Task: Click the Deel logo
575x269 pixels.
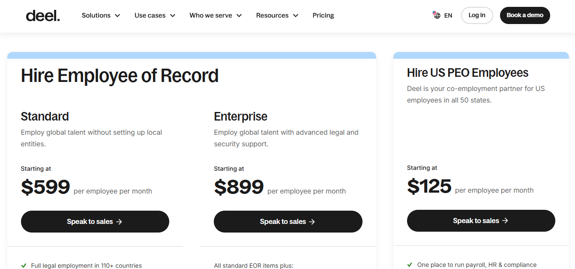Action: pyautogui.click(x=43, y=15)
